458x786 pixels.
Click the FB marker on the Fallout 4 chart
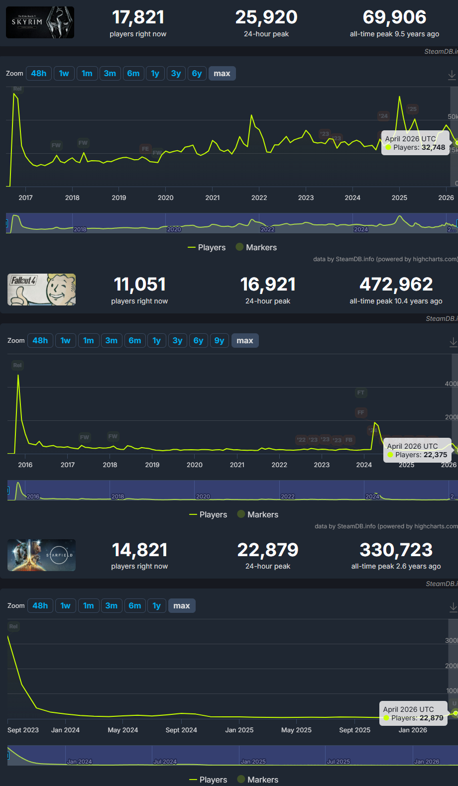pyautogui.click(x=349, y=440)
